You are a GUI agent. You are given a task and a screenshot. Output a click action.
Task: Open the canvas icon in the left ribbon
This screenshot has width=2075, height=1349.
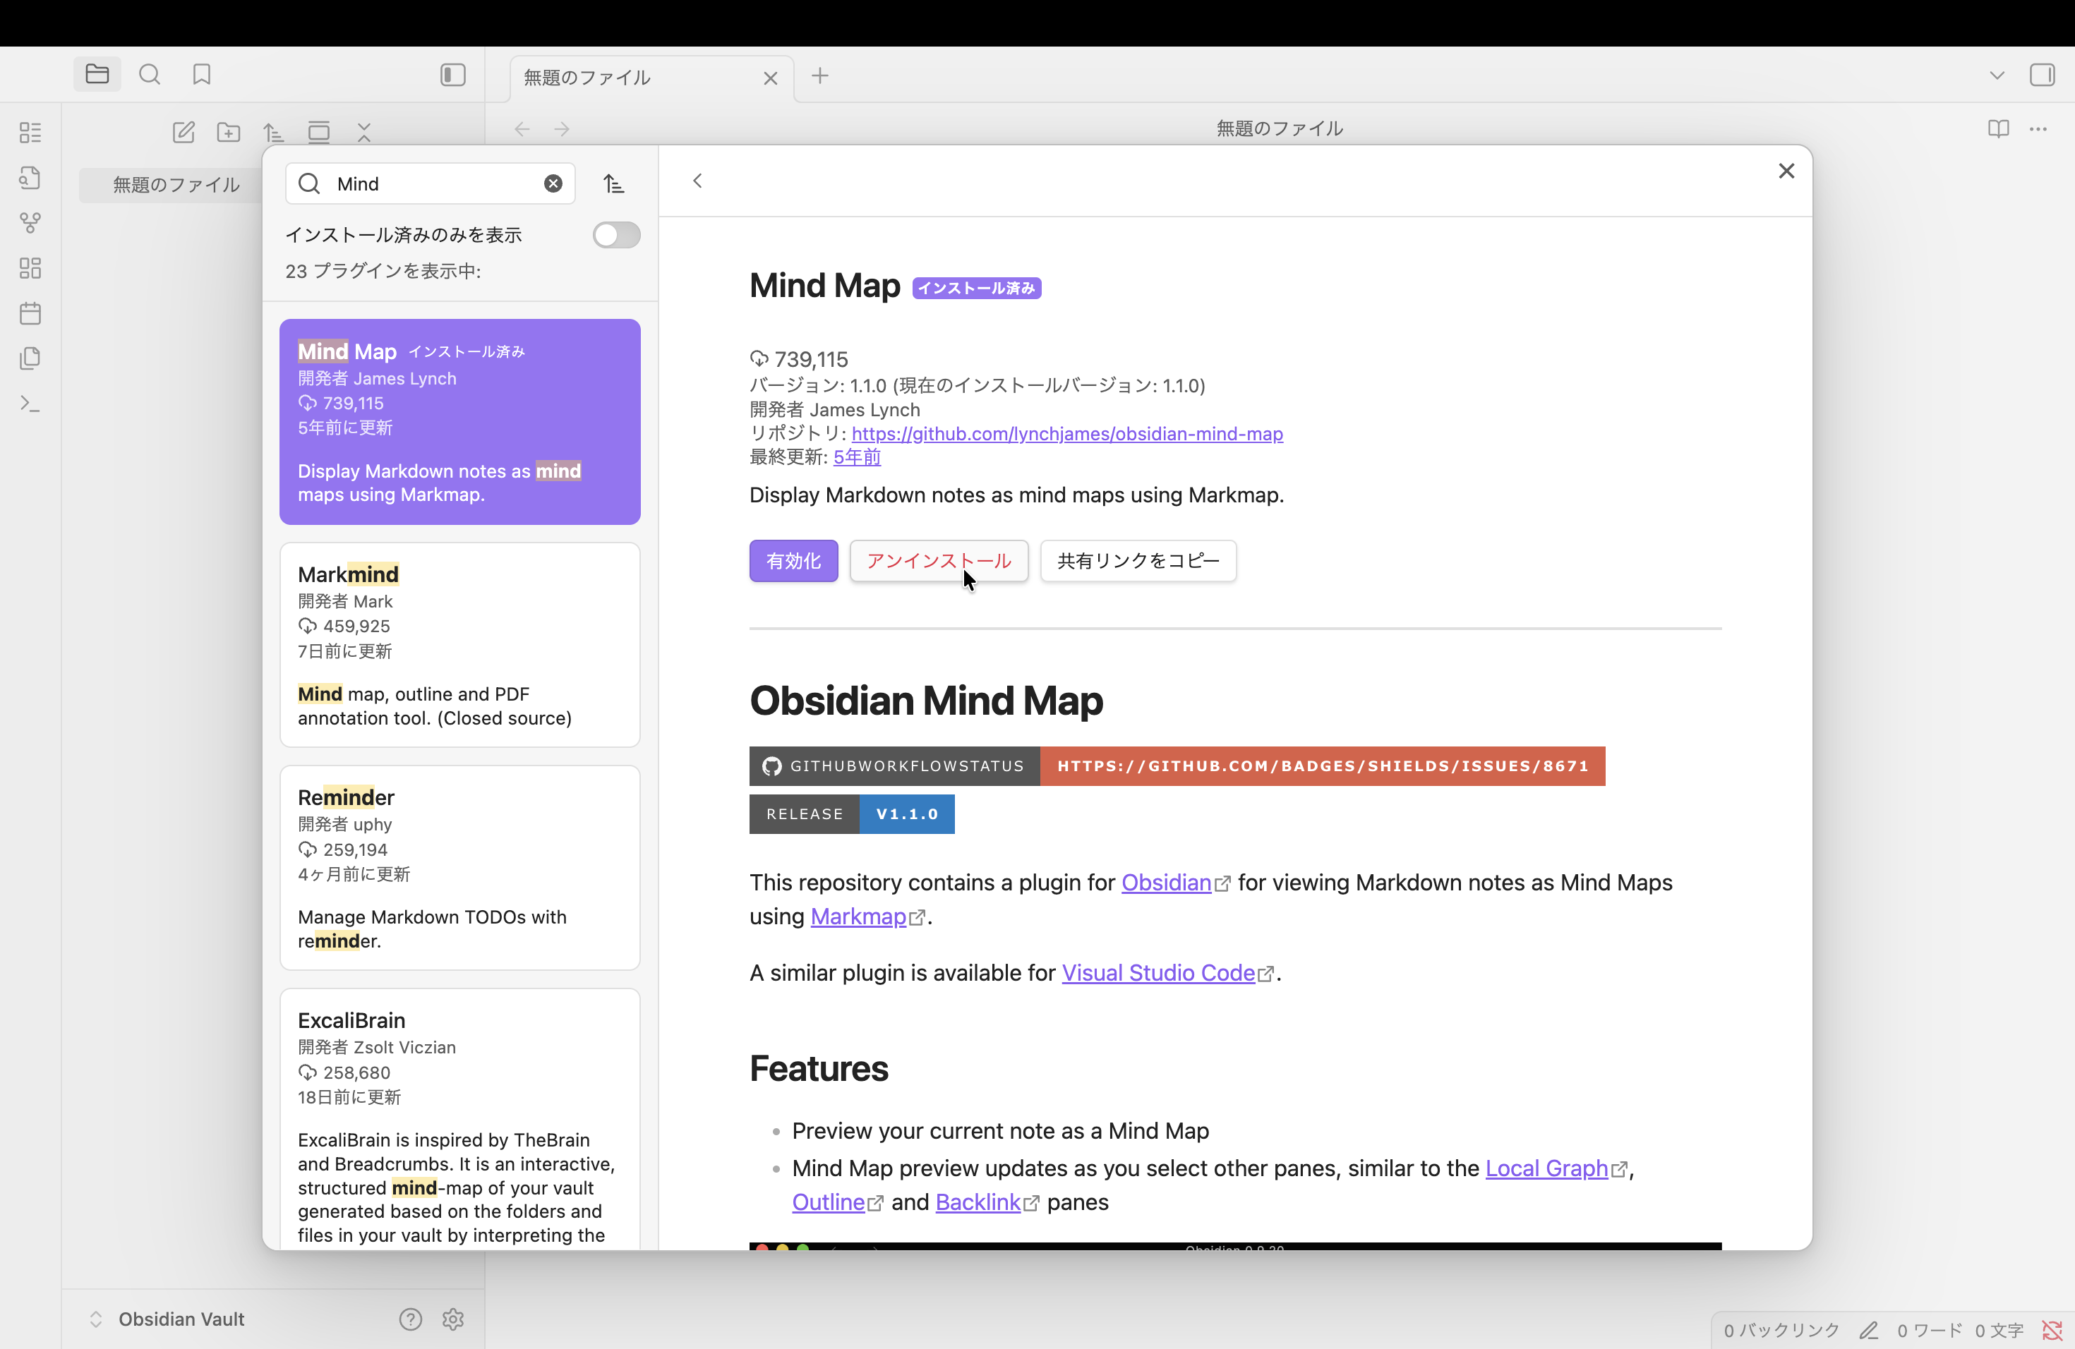click(x=30, y=268)
